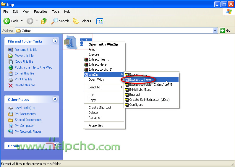
Task: Select the pix_5 zip file icon
Action: coord(70,42)
